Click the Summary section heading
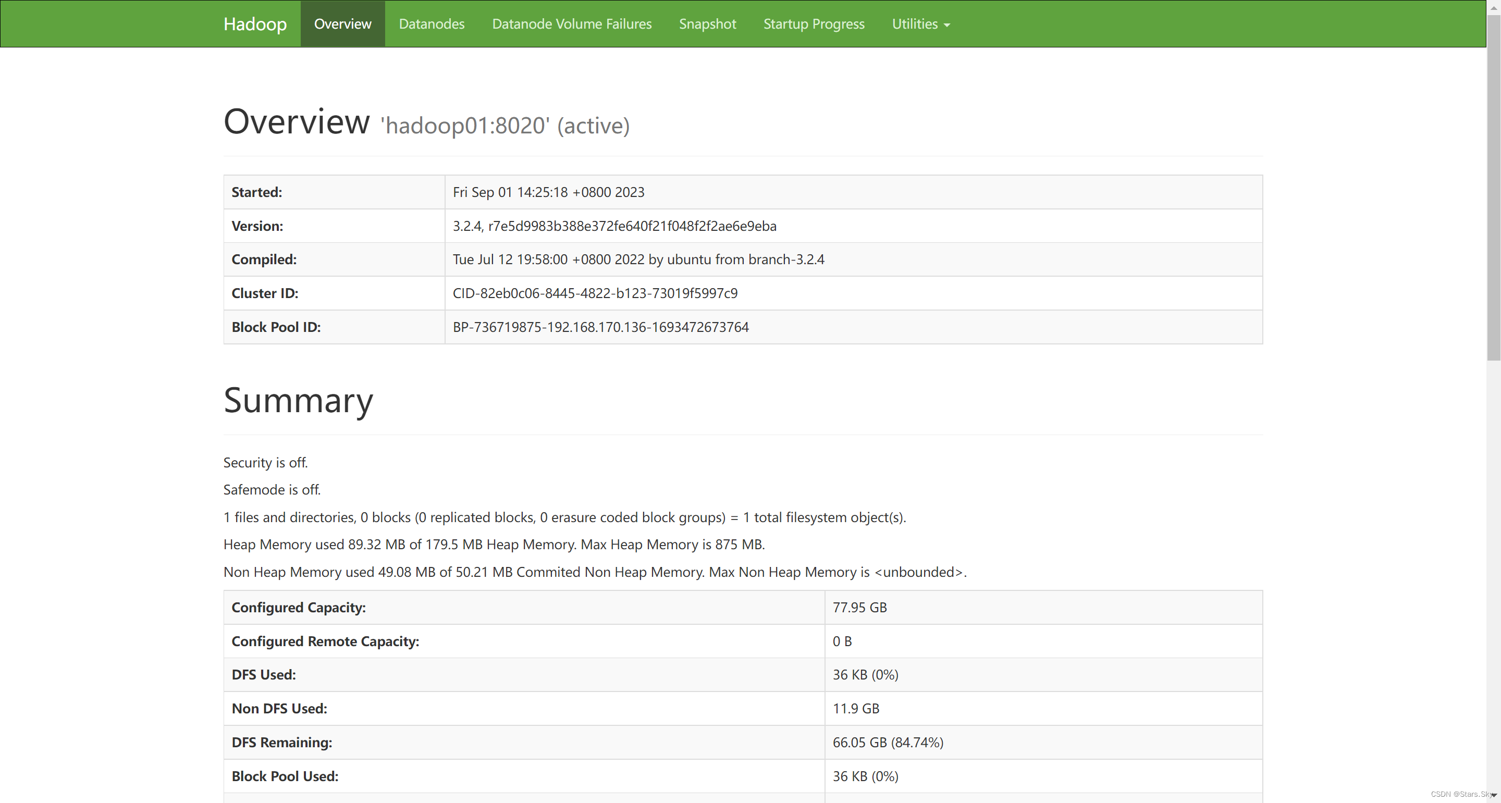This screenshot has width=1501, height=803. click(298, 401)
